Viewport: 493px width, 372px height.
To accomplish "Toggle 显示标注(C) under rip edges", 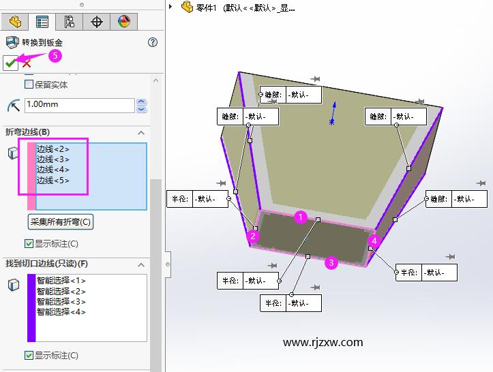I will point(29,356).
